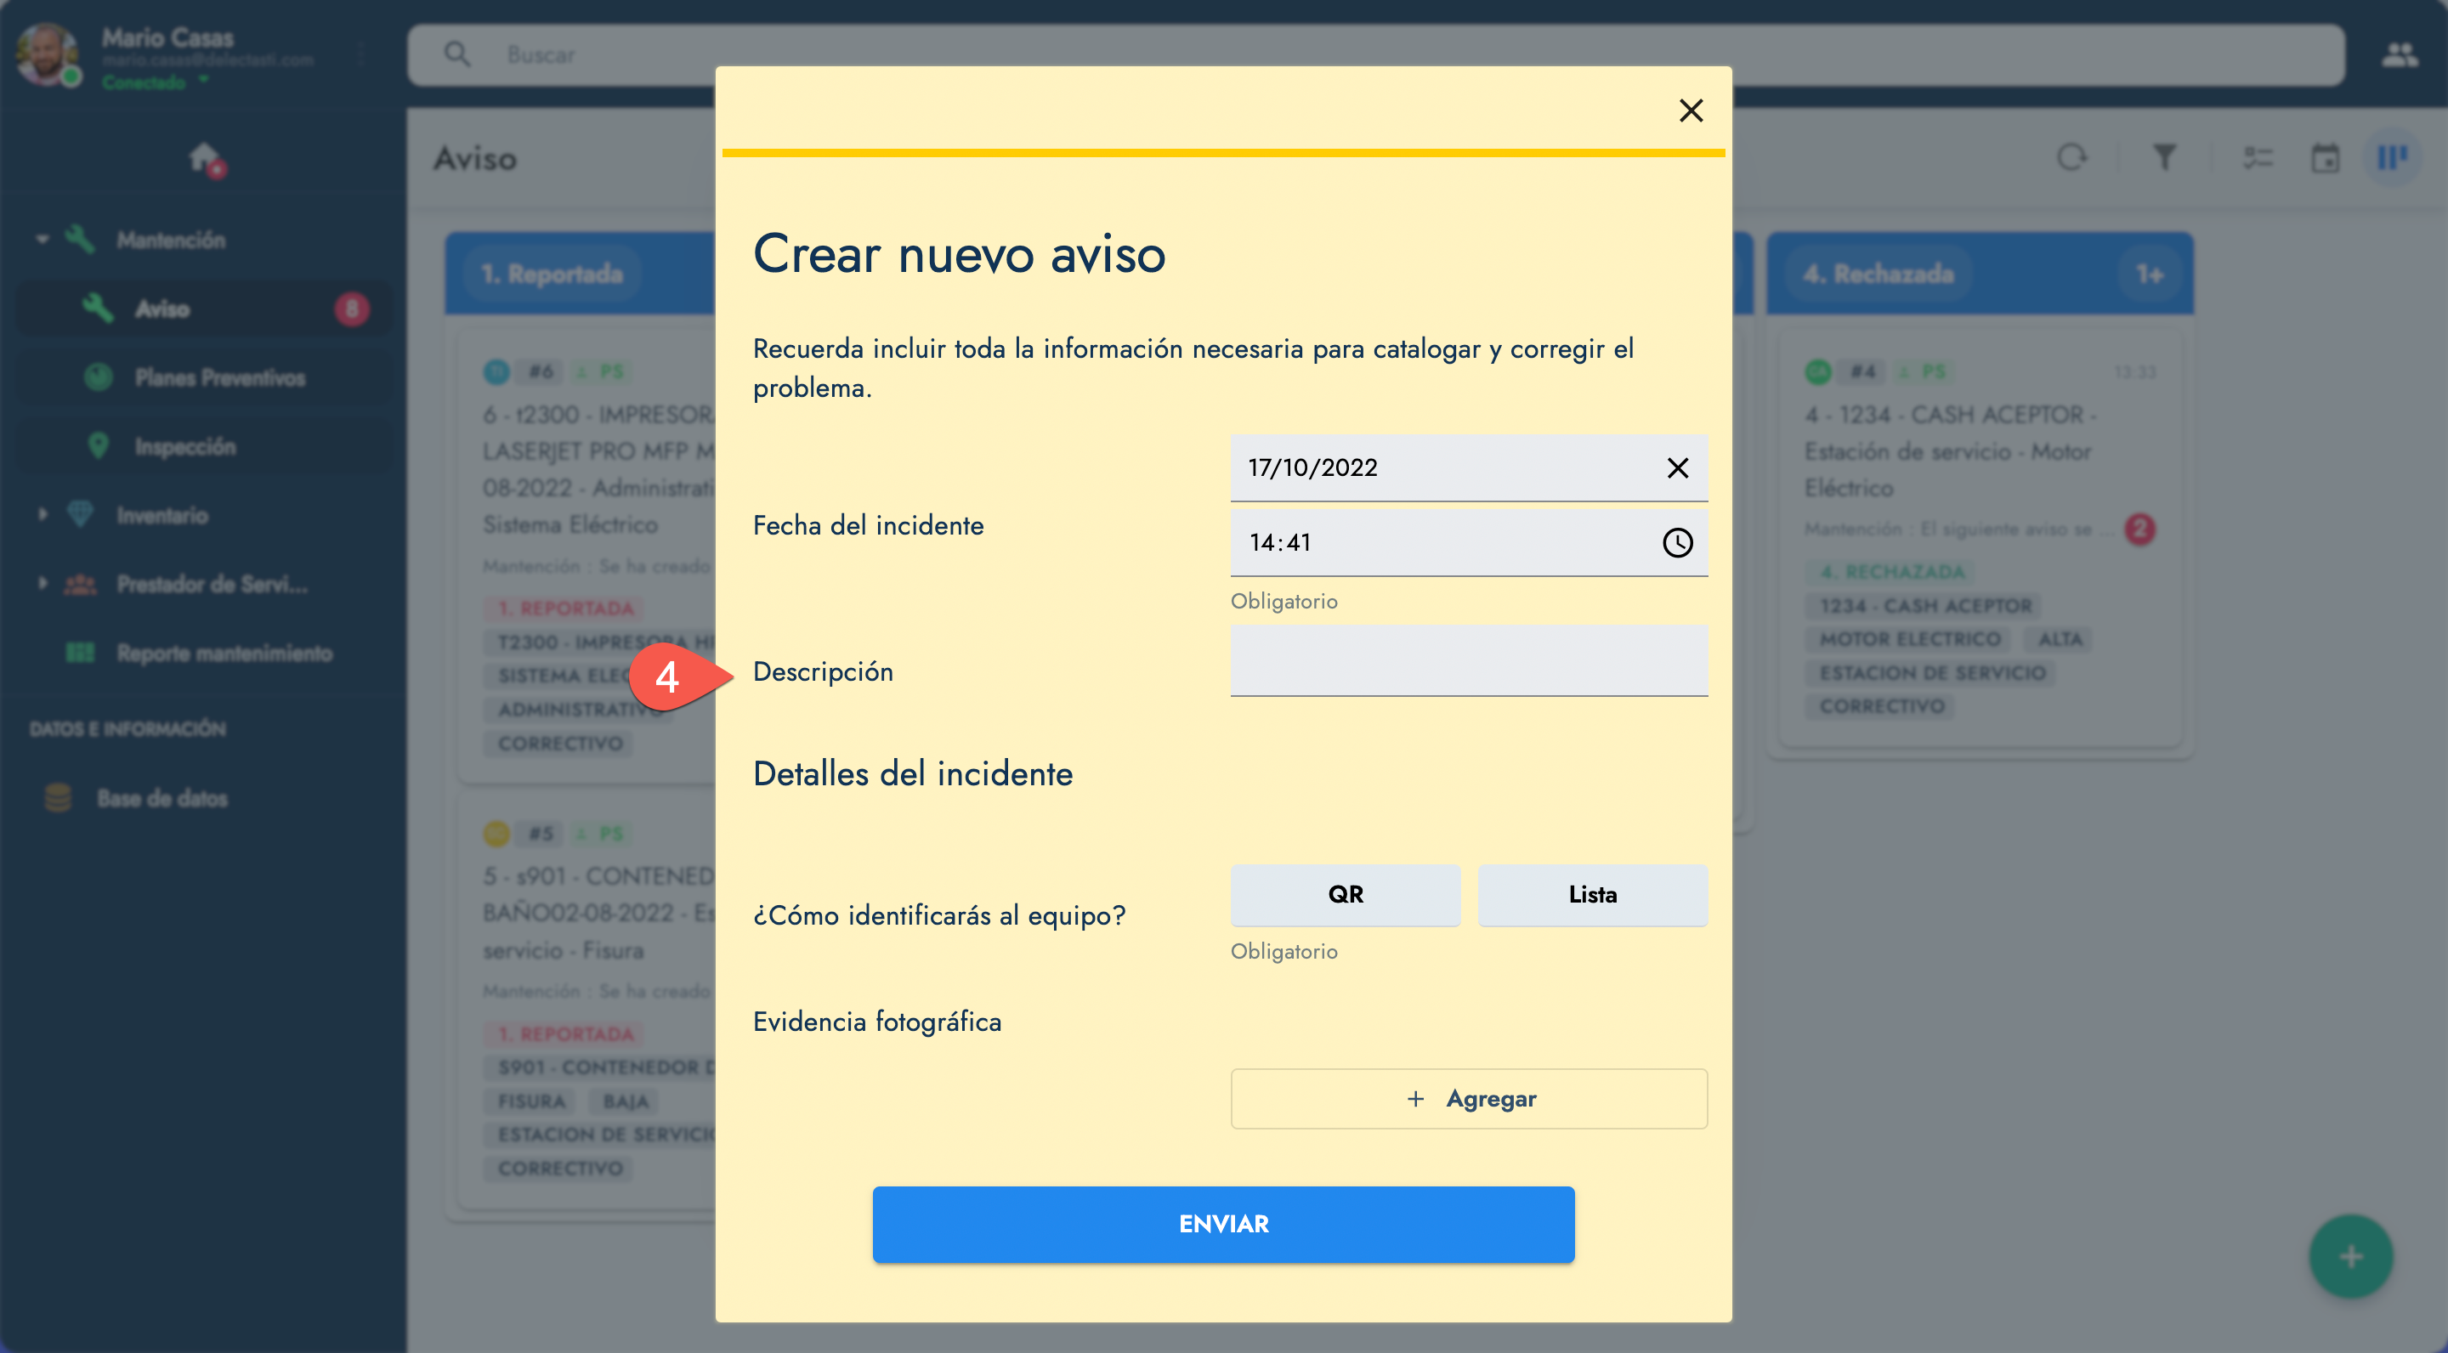Add photographic evidence with Agregar
Screen dimensions: 2448x1353
point(1468,1098)
